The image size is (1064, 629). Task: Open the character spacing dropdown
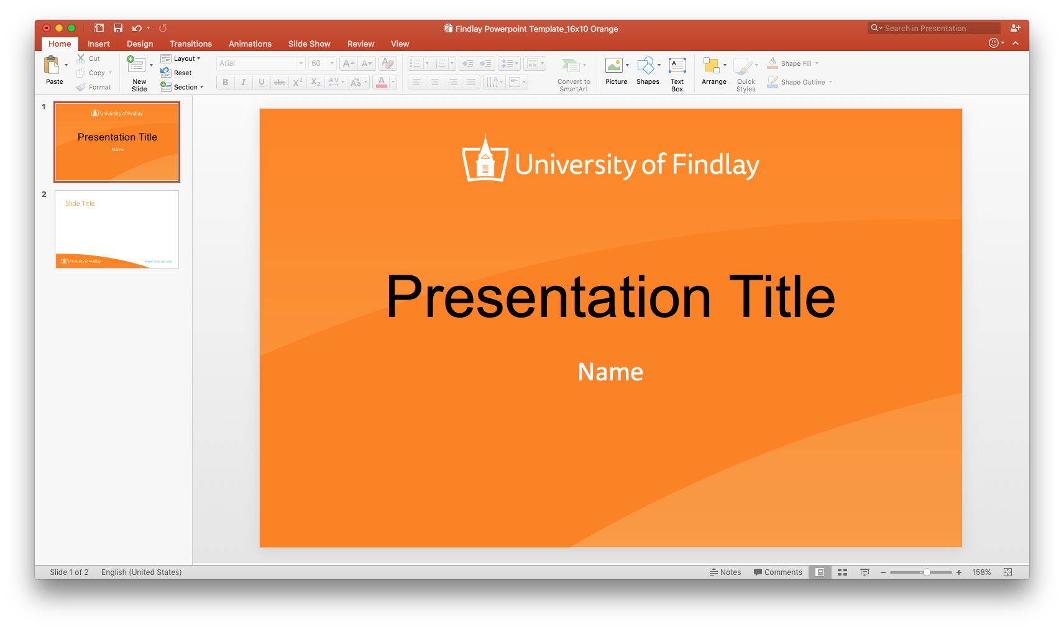(336, 82)
